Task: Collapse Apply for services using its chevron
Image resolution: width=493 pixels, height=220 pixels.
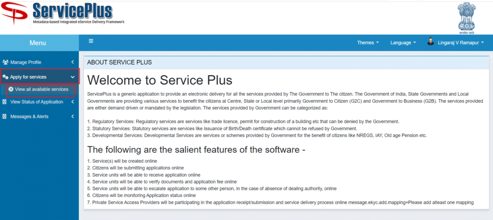Action: 73,77
